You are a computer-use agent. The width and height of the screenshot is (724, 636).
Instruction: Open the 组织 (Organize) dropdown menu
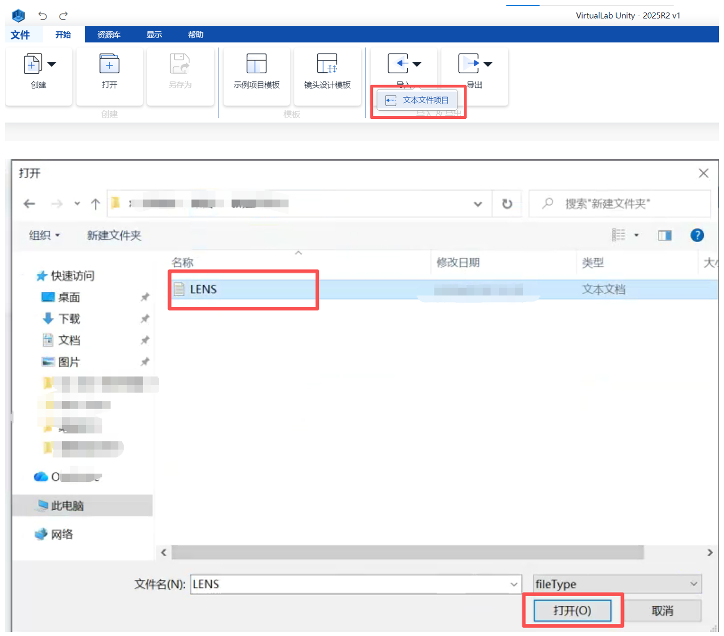[44, 235]
